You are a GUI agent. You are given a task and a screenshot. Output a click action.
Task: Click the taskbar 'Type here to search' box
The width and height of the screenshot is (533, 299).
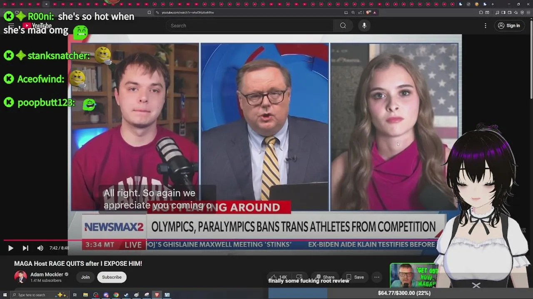40,295
